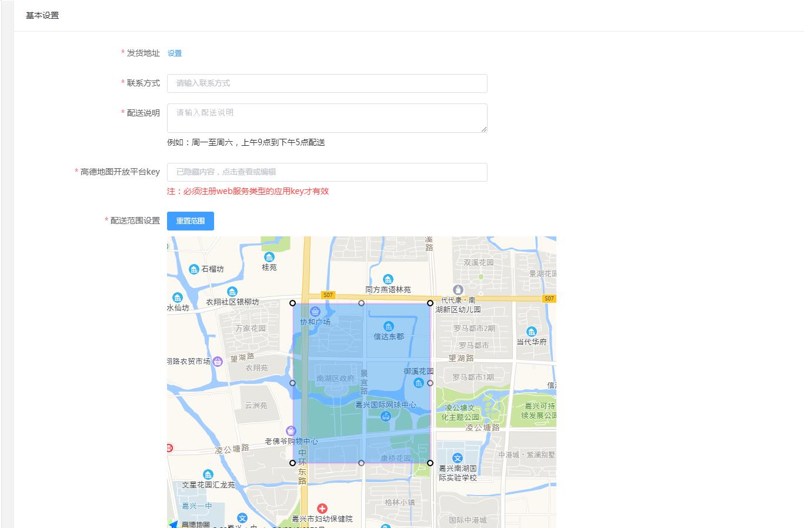Click the 翔路农贸市场 market icon
Image resolution: width=804 pixels, height=528 pixels.
(x=218, y=361)
